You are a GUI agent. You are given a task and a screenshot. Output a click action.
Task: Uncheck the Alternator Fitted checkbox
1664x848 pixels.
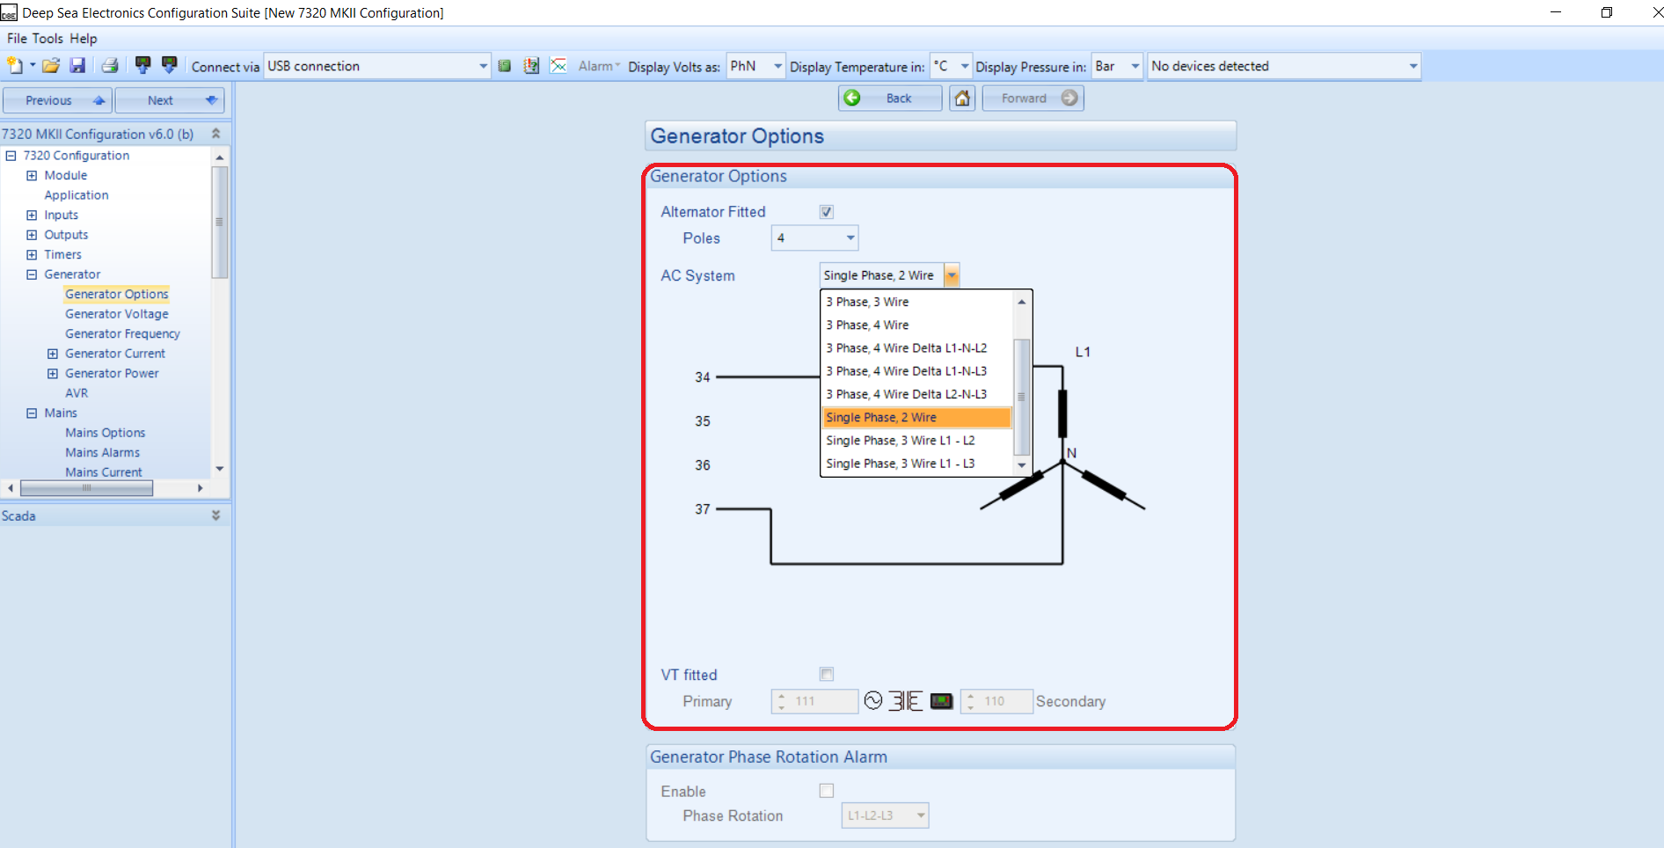[827, 212]
